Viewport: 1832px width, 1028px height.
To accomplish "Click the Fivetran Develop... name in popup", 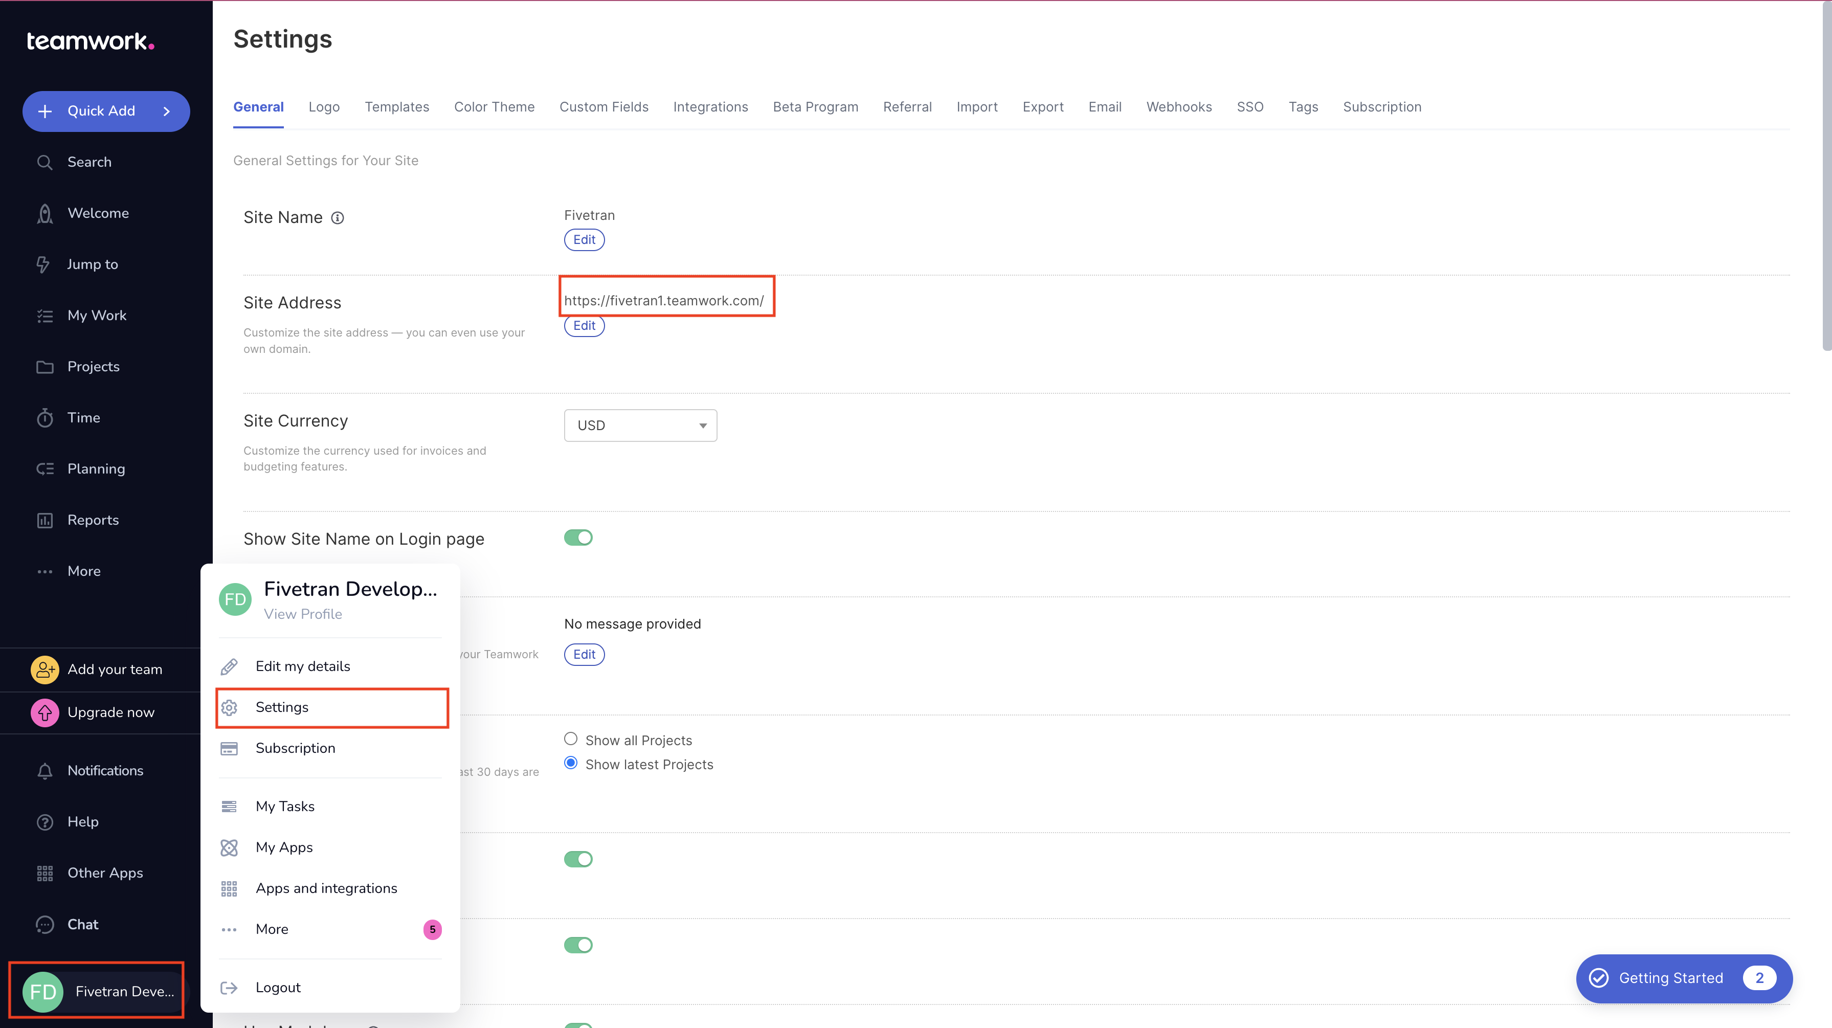I will pyautogui.click(x=350, y=589).
